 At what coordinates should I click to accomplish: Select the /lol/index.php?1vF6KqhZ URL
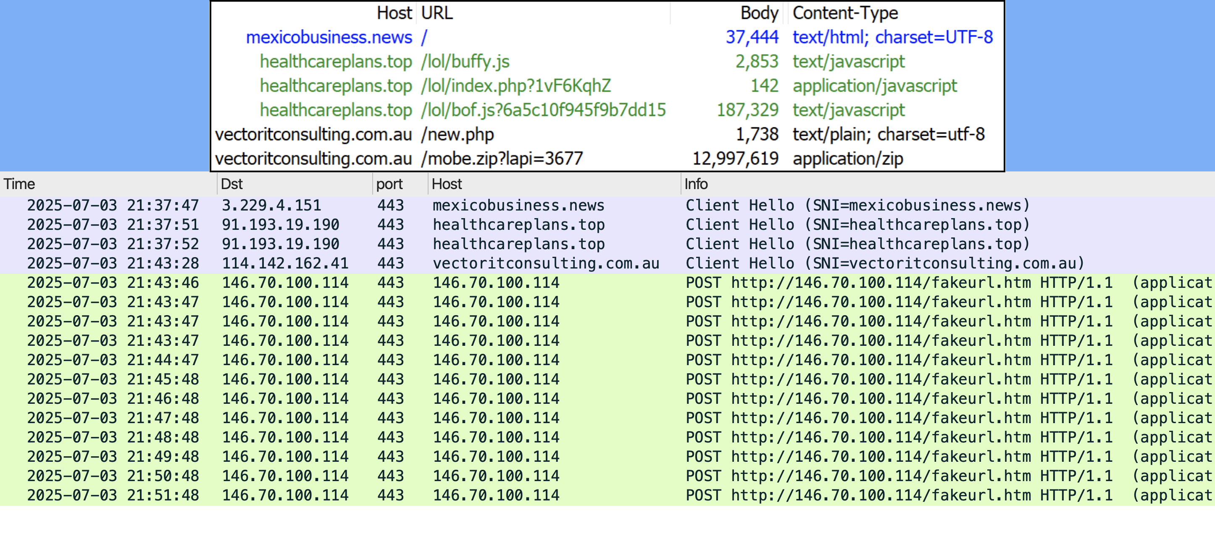click(516, 85)
